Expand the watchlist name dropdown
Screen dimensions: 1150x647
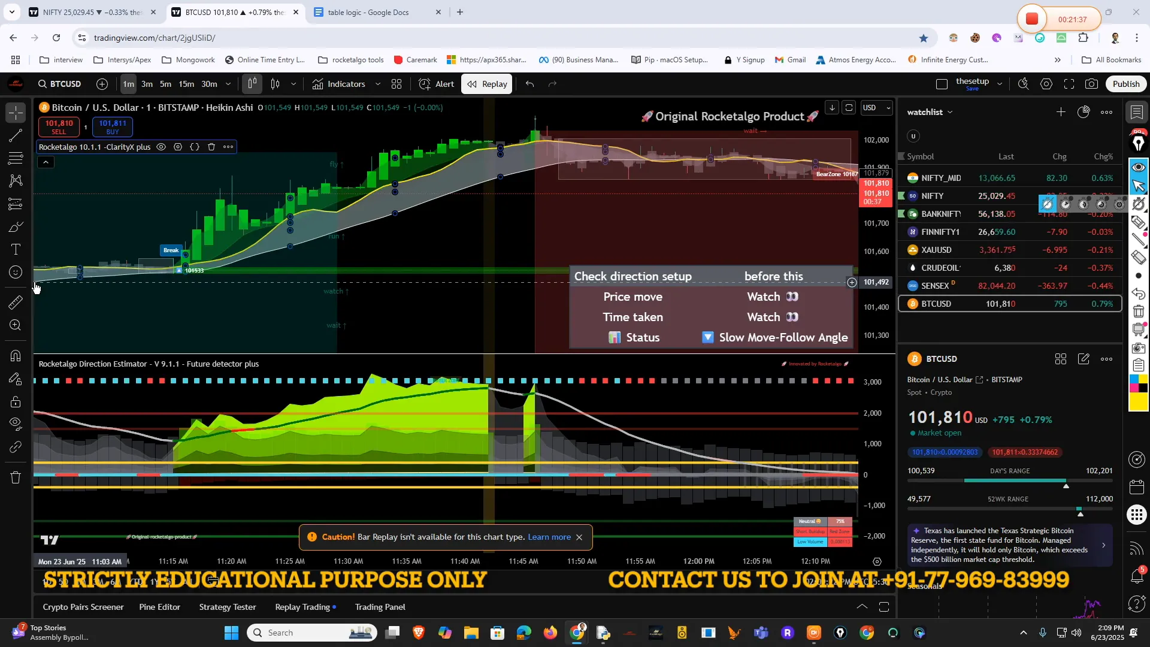click(950, 112)
